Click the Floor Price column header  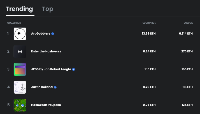[148, 23]
